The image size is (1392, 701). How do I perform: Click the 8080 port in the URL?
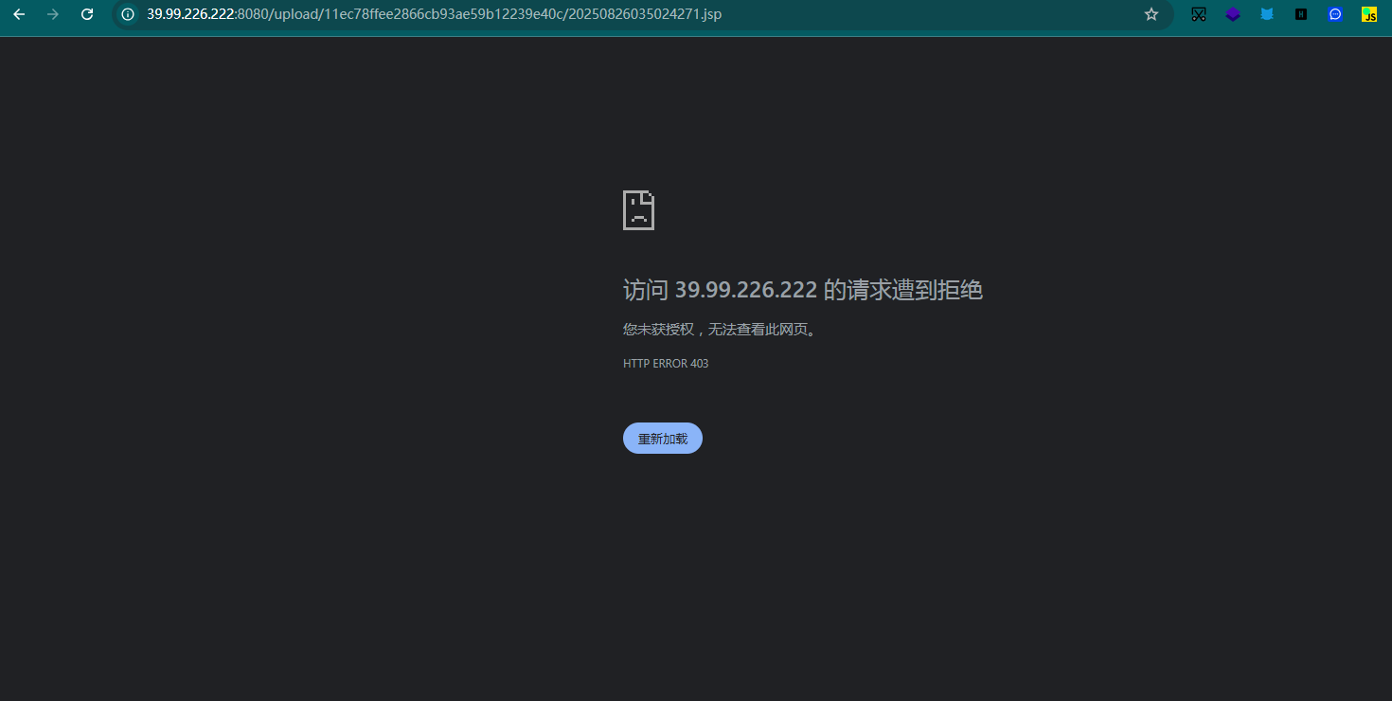(253, 14)
